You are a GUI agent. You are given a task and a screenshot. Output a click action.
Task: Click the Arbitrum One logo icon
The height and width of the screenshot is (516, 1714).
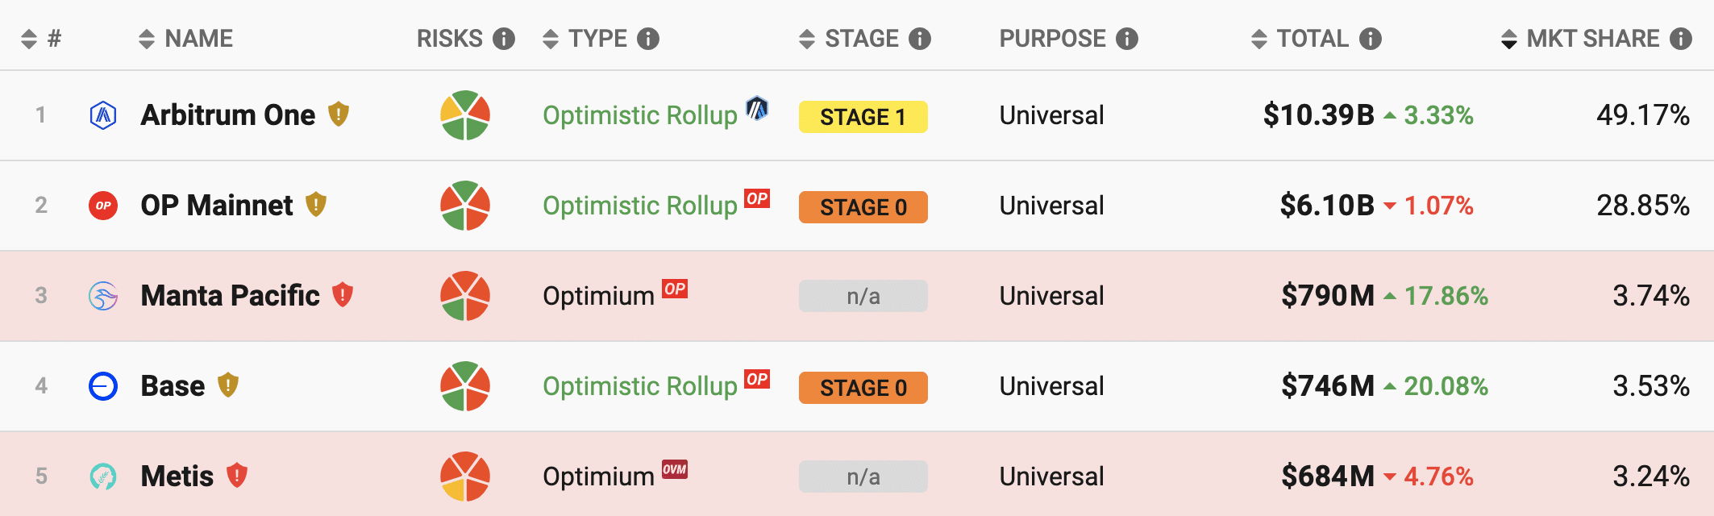coord(103,115)
